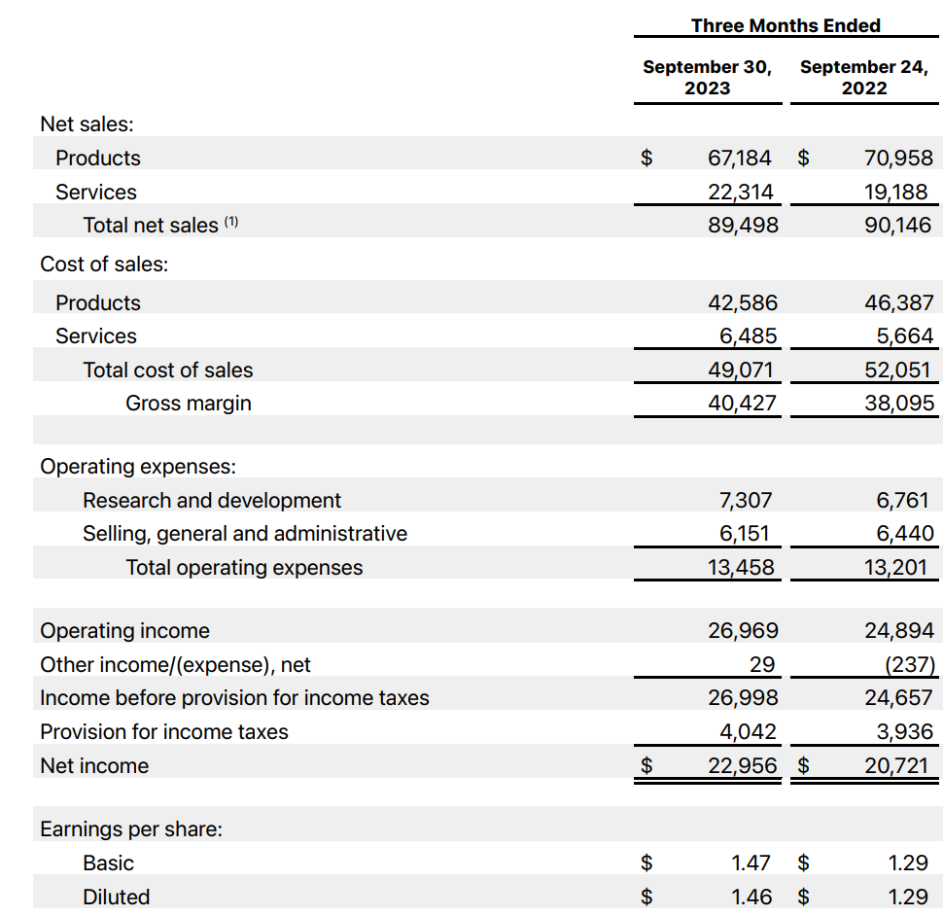Click the 'Research and development' row label
Image resolution: width=943 pixels, height=916 pixels.
pyautogui.click(x=212, y=501)
